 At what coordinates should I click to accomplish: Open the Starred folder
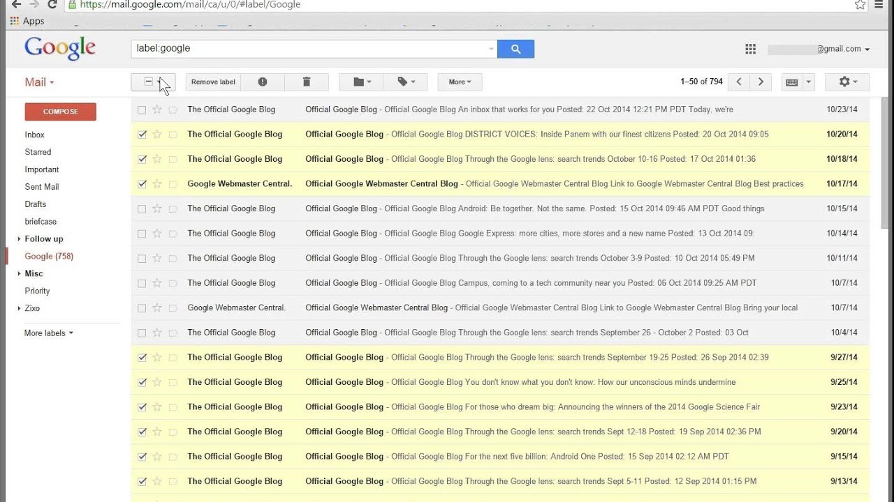point(38,152)
